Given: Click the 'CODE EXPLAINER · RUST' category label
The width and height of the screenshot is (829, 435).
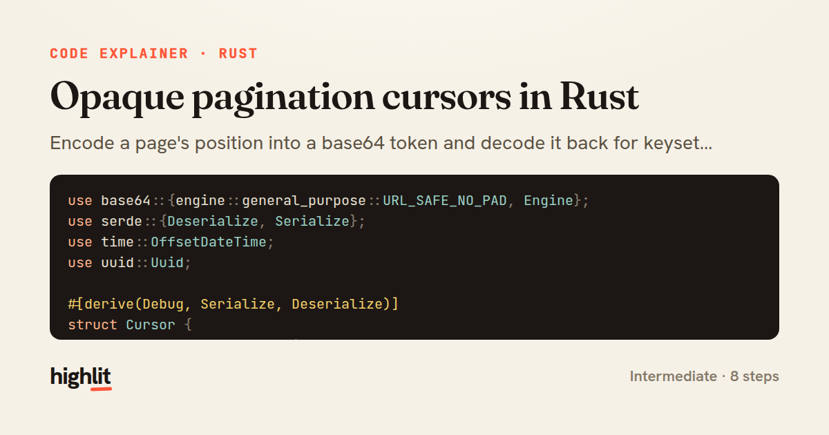Looking at the screenshot, I should (x=153, y=54).
